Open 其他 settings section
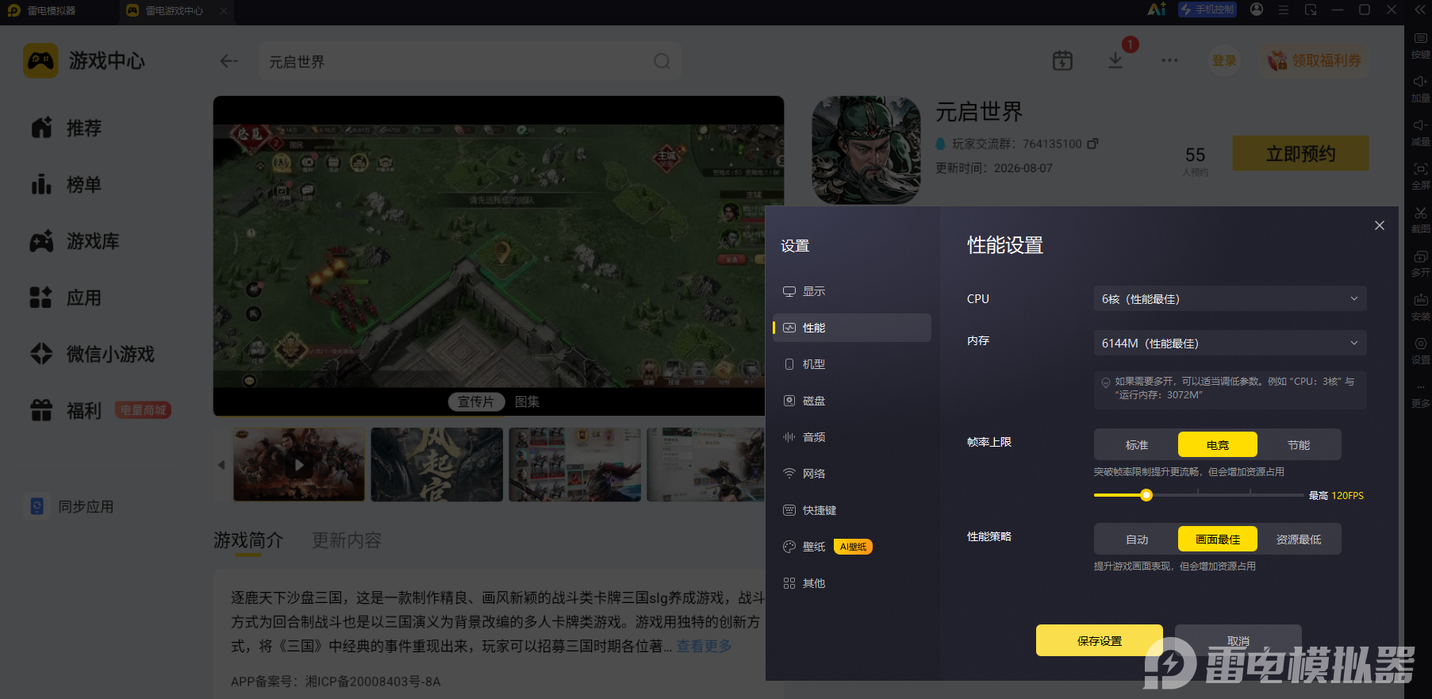1432x699 pixels. pyautogui.click(x=852, y=583)
